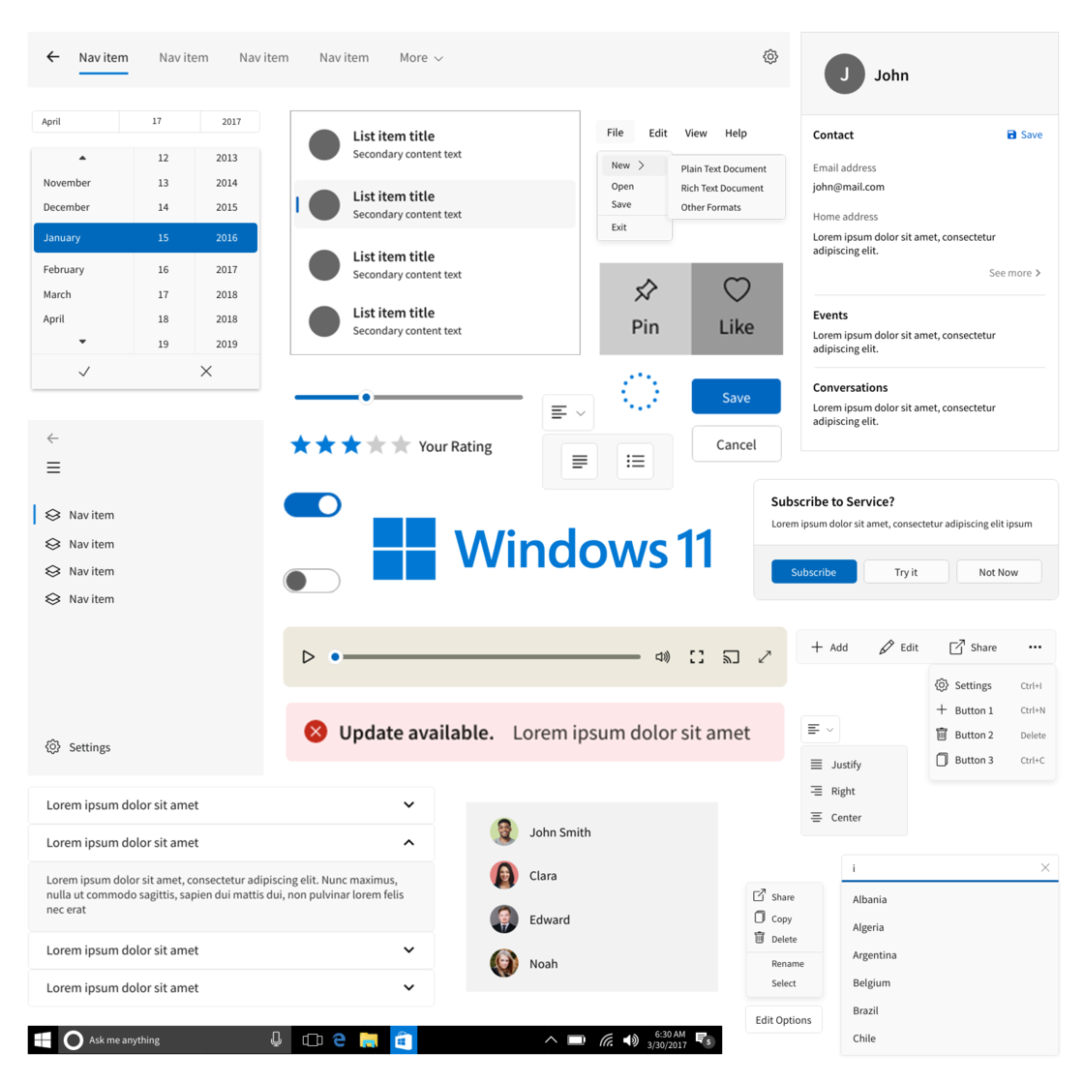Mute volume in the media player
1084x1084 pixels.
click(x=662, y=657)
